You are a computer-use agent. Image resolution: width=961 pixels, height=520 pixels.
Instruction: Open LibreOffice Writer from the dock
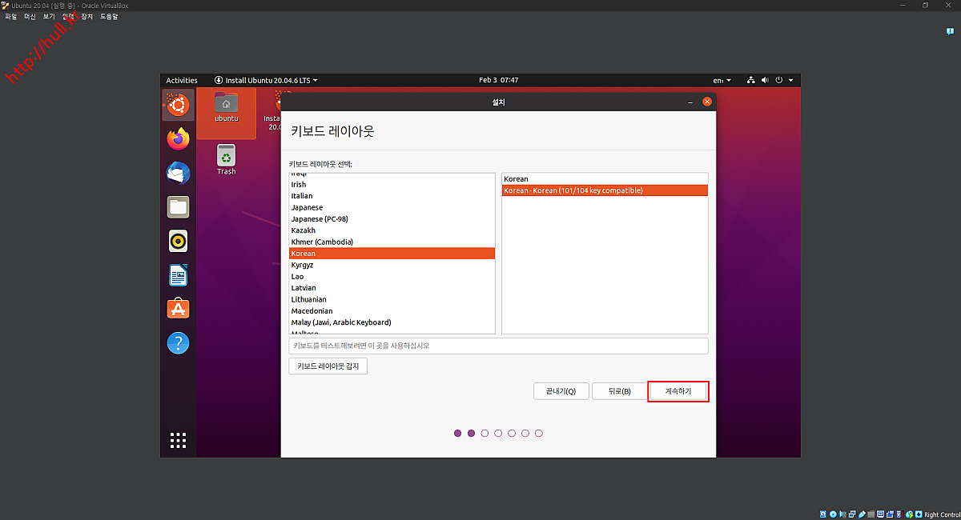click(178, 275)
